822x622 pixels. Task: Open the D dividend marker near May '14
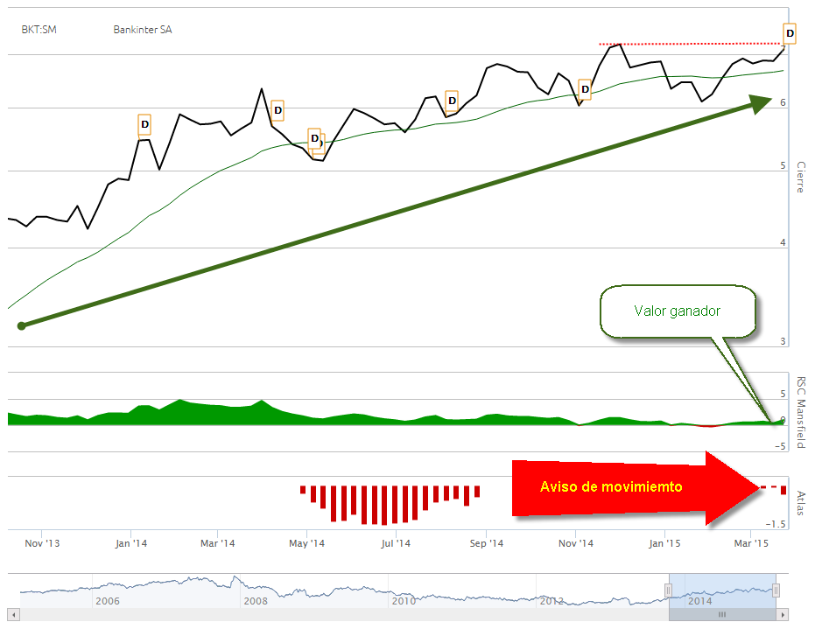pyautogui.click(x=314, y=138)
